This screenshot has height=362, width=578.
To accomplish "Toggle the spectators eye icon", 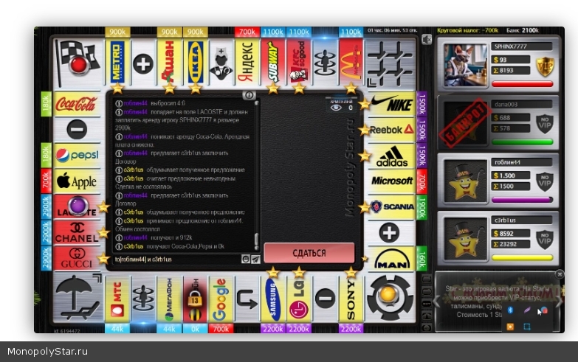I will tap(337, 108).
